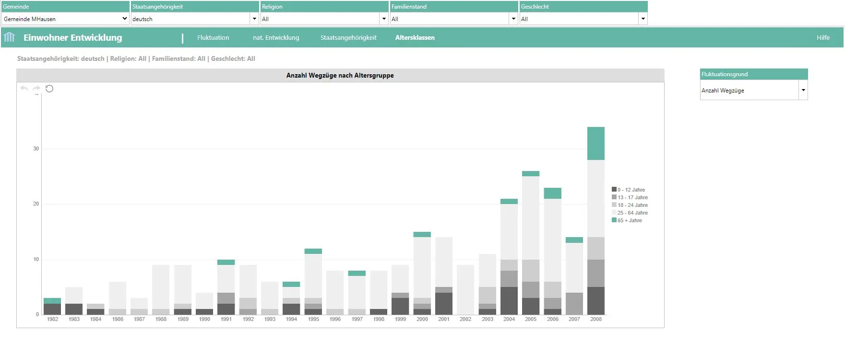Go to the Staatsangehörigkeit navigation tab
Viewport: 845px width, 354px height.
point(348,38)
